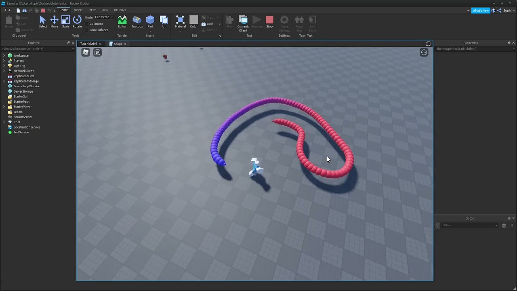The image size is (517, 291).
Task: Expand the Workspace tree node
Action: (4, 55)
